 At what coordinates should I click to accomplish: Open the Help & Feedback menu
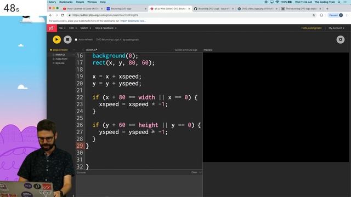(x=105, y=28)
